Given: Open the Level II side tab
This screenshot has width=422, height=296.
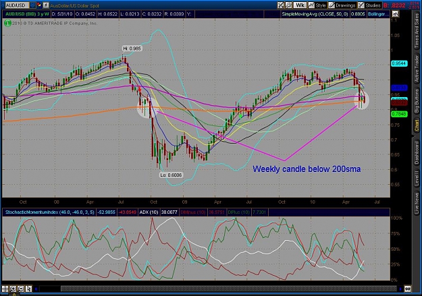Looking at the screenshot, I should tap(417, 179).
